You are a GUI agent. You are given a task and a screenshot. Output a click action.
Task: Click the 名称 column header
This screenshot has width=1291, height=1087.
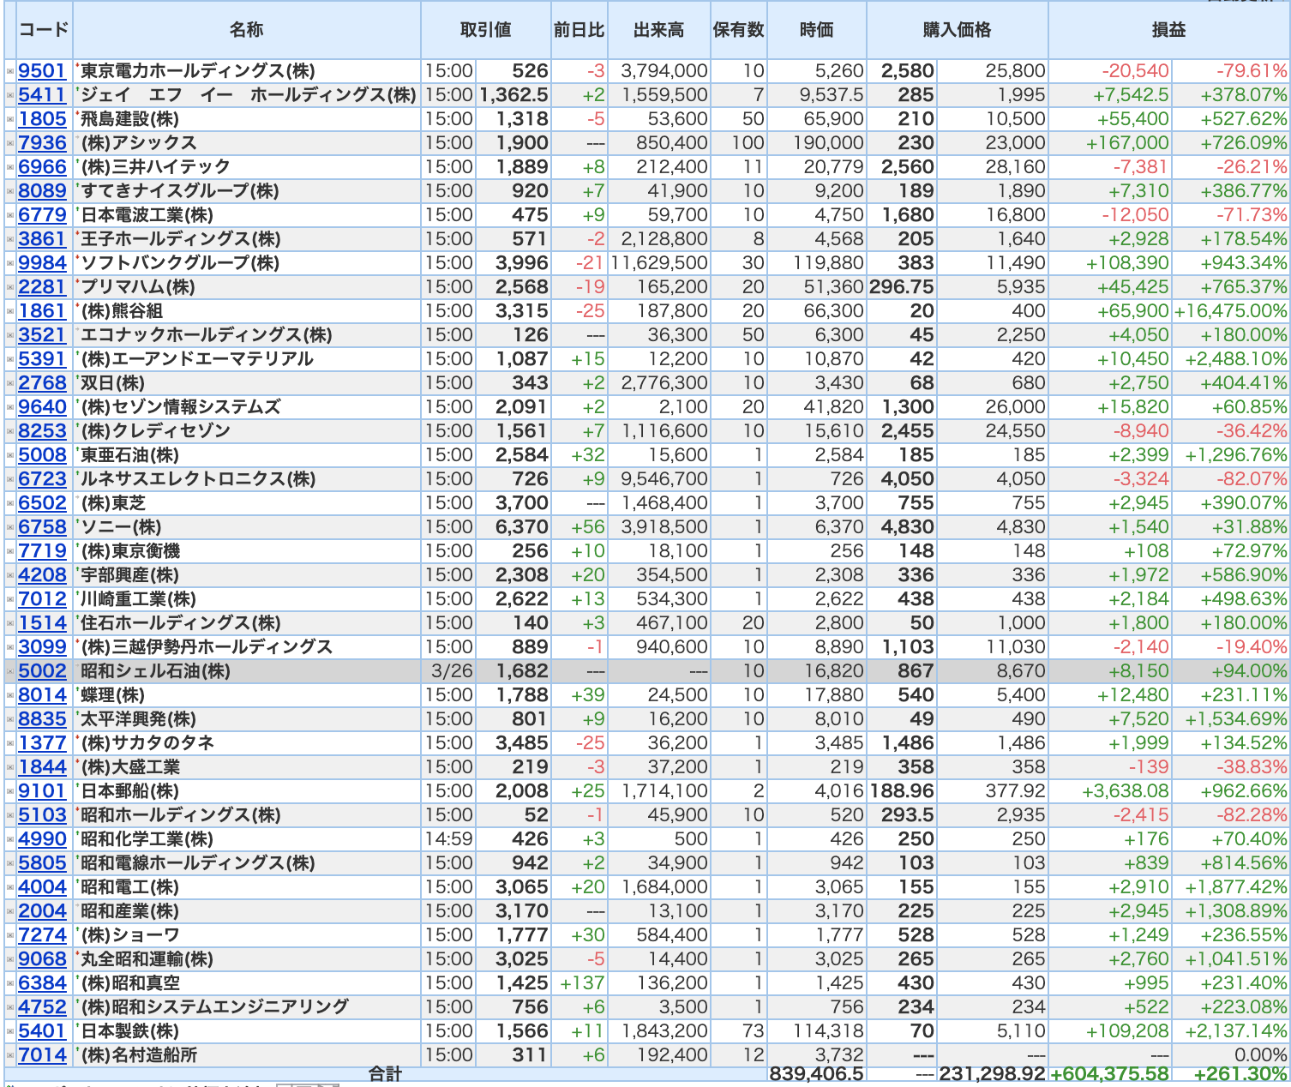tap(247, 30)
